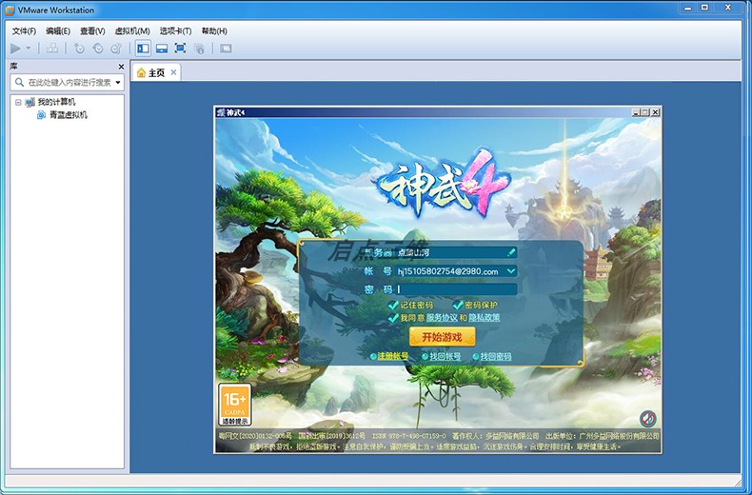Close the 神武4 game window
This screenshot has height=495, width=752.
655,112
